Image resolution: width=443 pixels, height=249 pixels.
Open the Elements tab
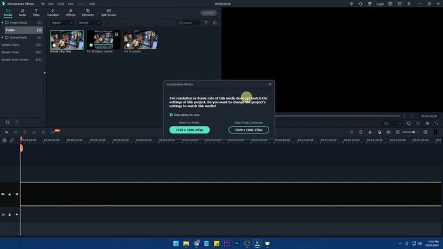(x=88, y=12)
